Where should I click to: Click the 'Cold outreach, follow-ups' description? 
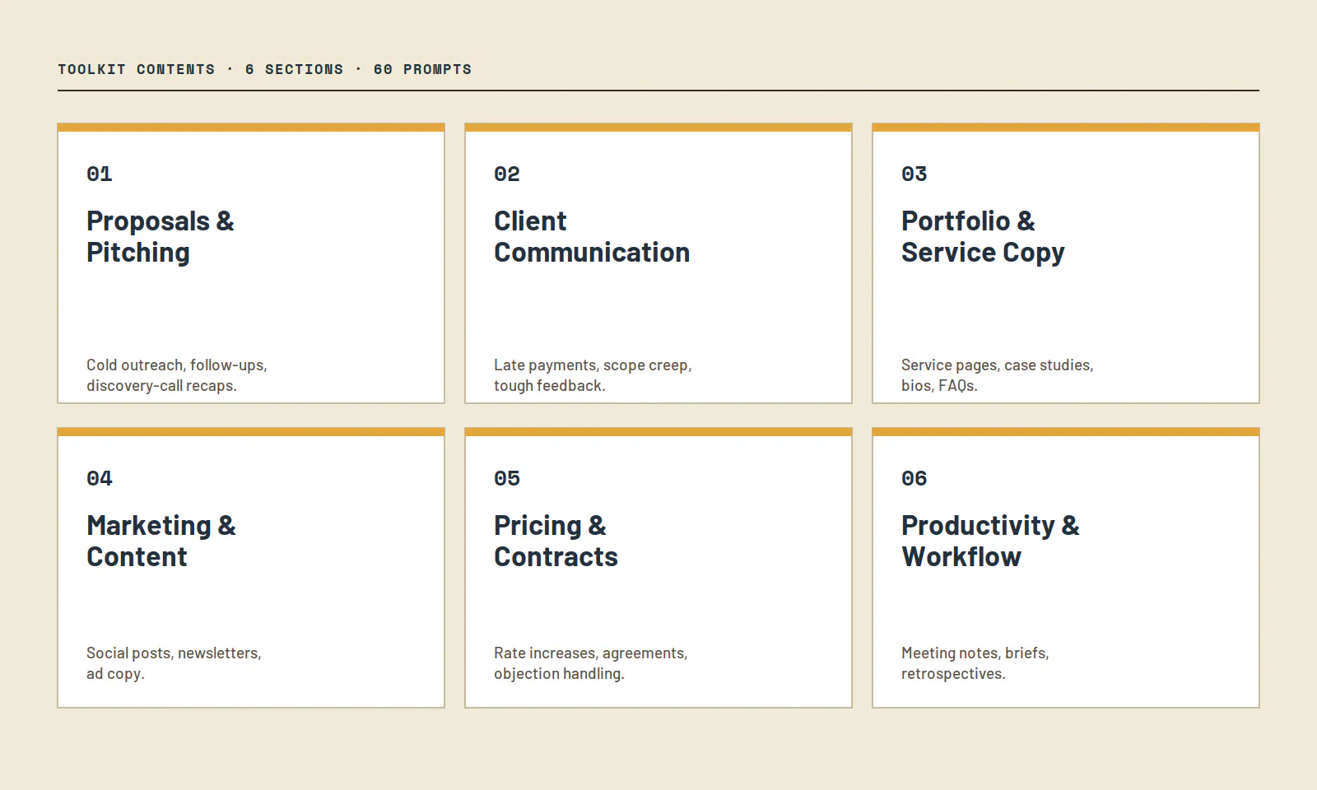[177, 375]
